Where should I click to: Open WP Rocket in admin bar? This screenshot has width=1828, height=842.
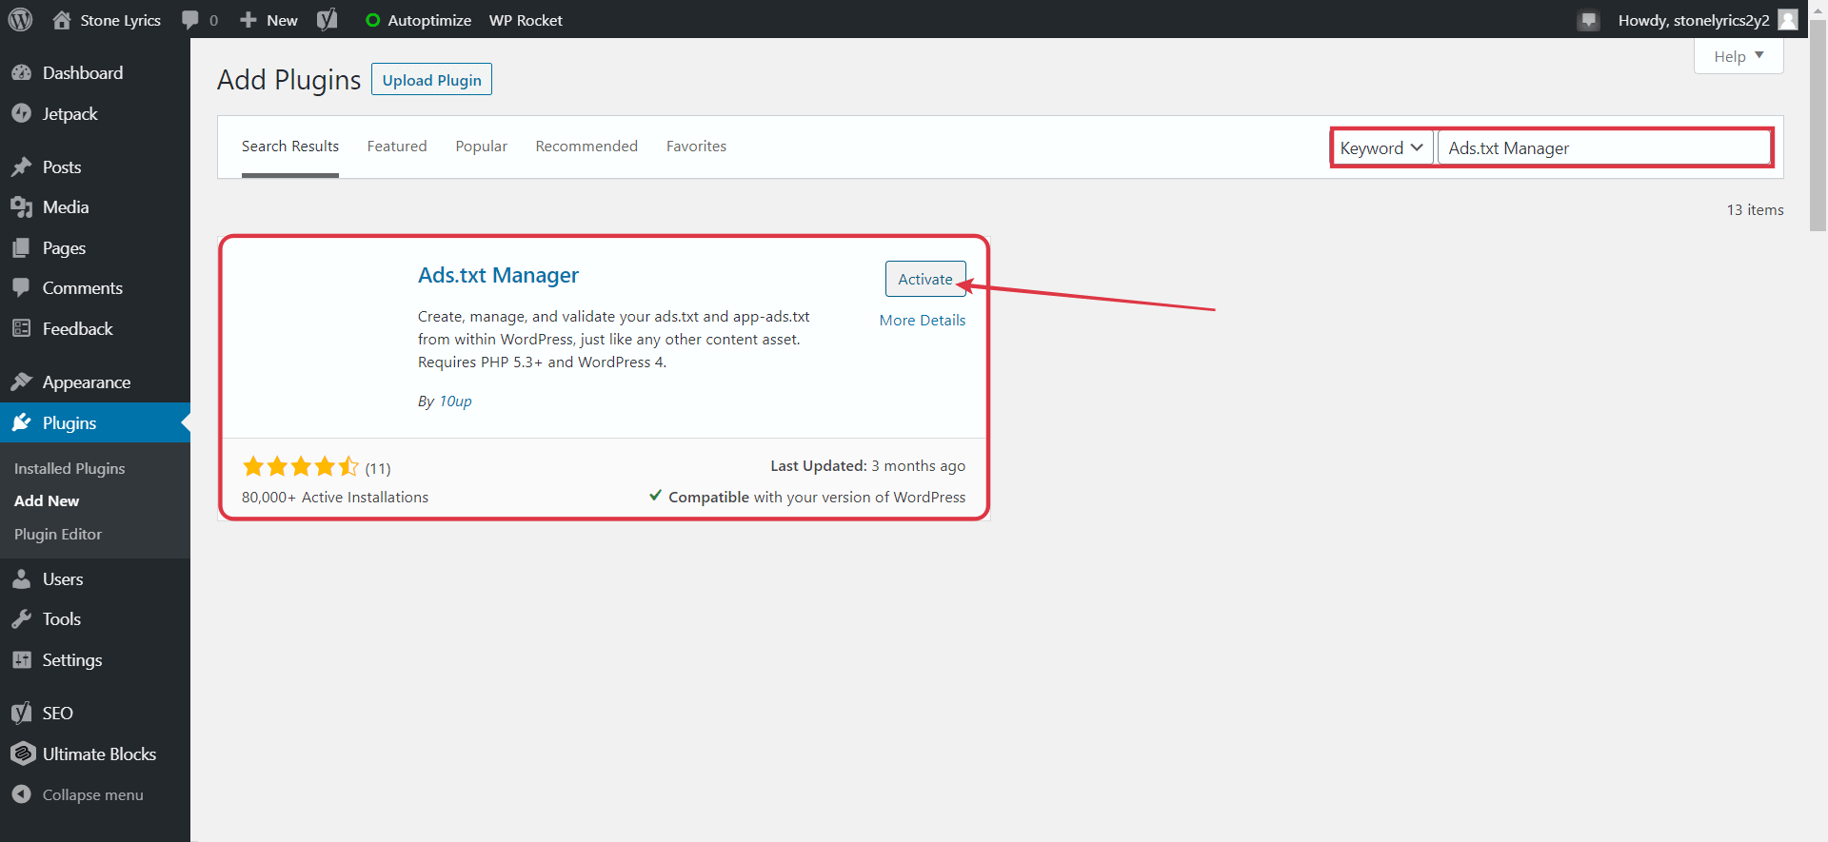point(526,20)
